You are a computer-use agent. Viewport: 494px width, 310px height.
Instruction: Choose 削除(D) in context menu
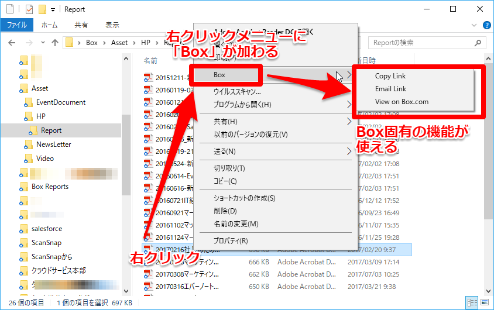(x=225, y=211)
